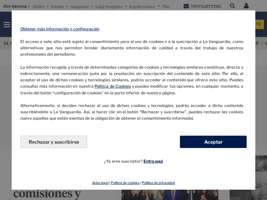Open the hamburger menu icon
The image size is (267, 200).
pos(7,24)
